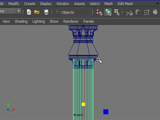The height and width of the screenshot is (120, 160).
Task: Click the selection mask menu arrow icon
Action: click(x=57, y=12)
